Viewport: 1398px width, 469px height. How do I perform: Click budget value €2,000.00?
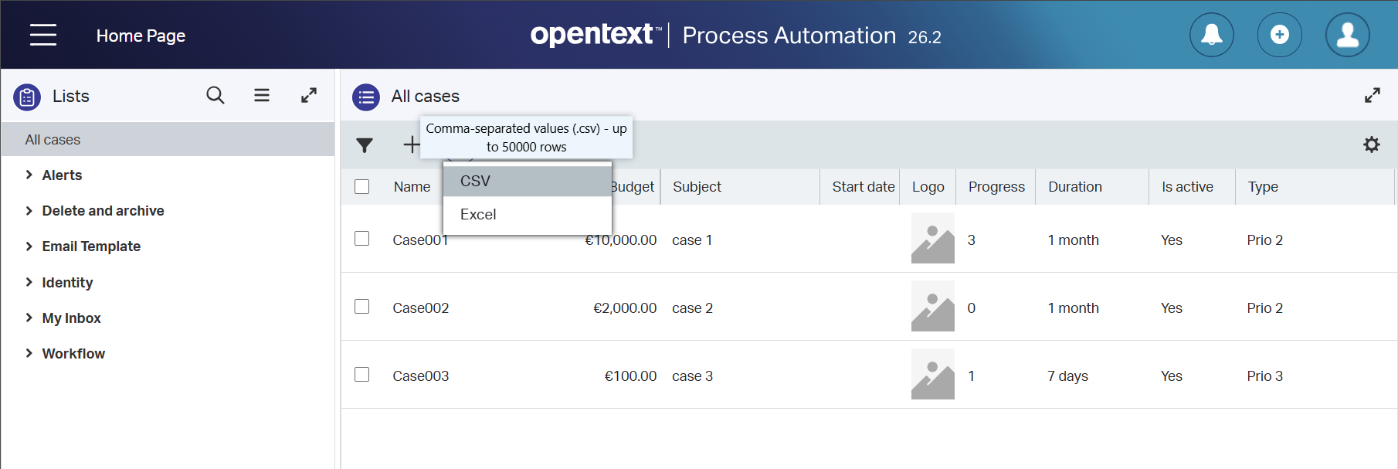tap(625, 308)
